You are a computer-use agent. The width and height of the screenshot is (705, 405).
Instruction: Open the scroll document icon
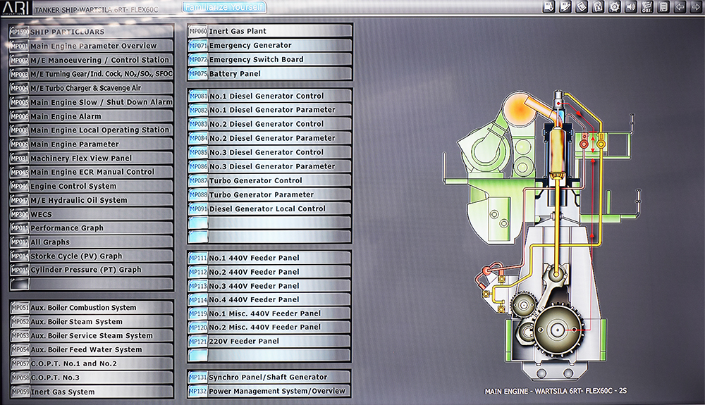pyautogui.click(x=663, y=7)
